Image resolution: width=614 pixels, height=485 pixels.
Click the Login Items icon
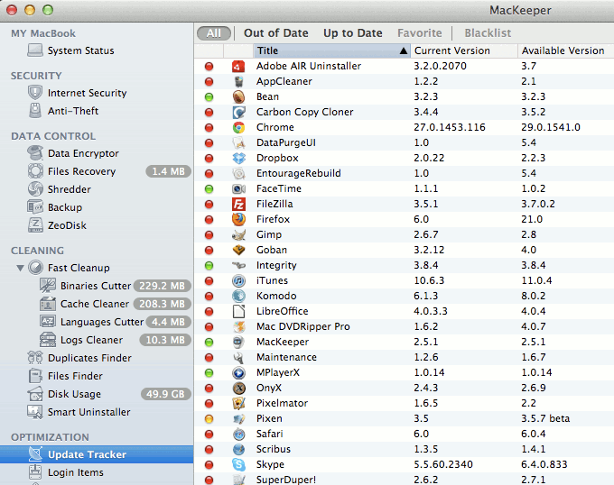35,471
